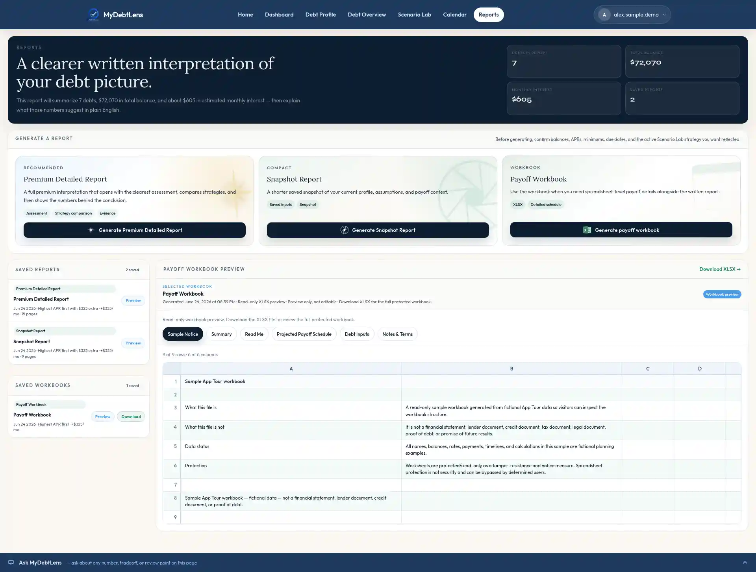The height and width of the screenshot is (572, 756).
Task: Open the Dashboard nav item
Action: (x=279, y=15)
